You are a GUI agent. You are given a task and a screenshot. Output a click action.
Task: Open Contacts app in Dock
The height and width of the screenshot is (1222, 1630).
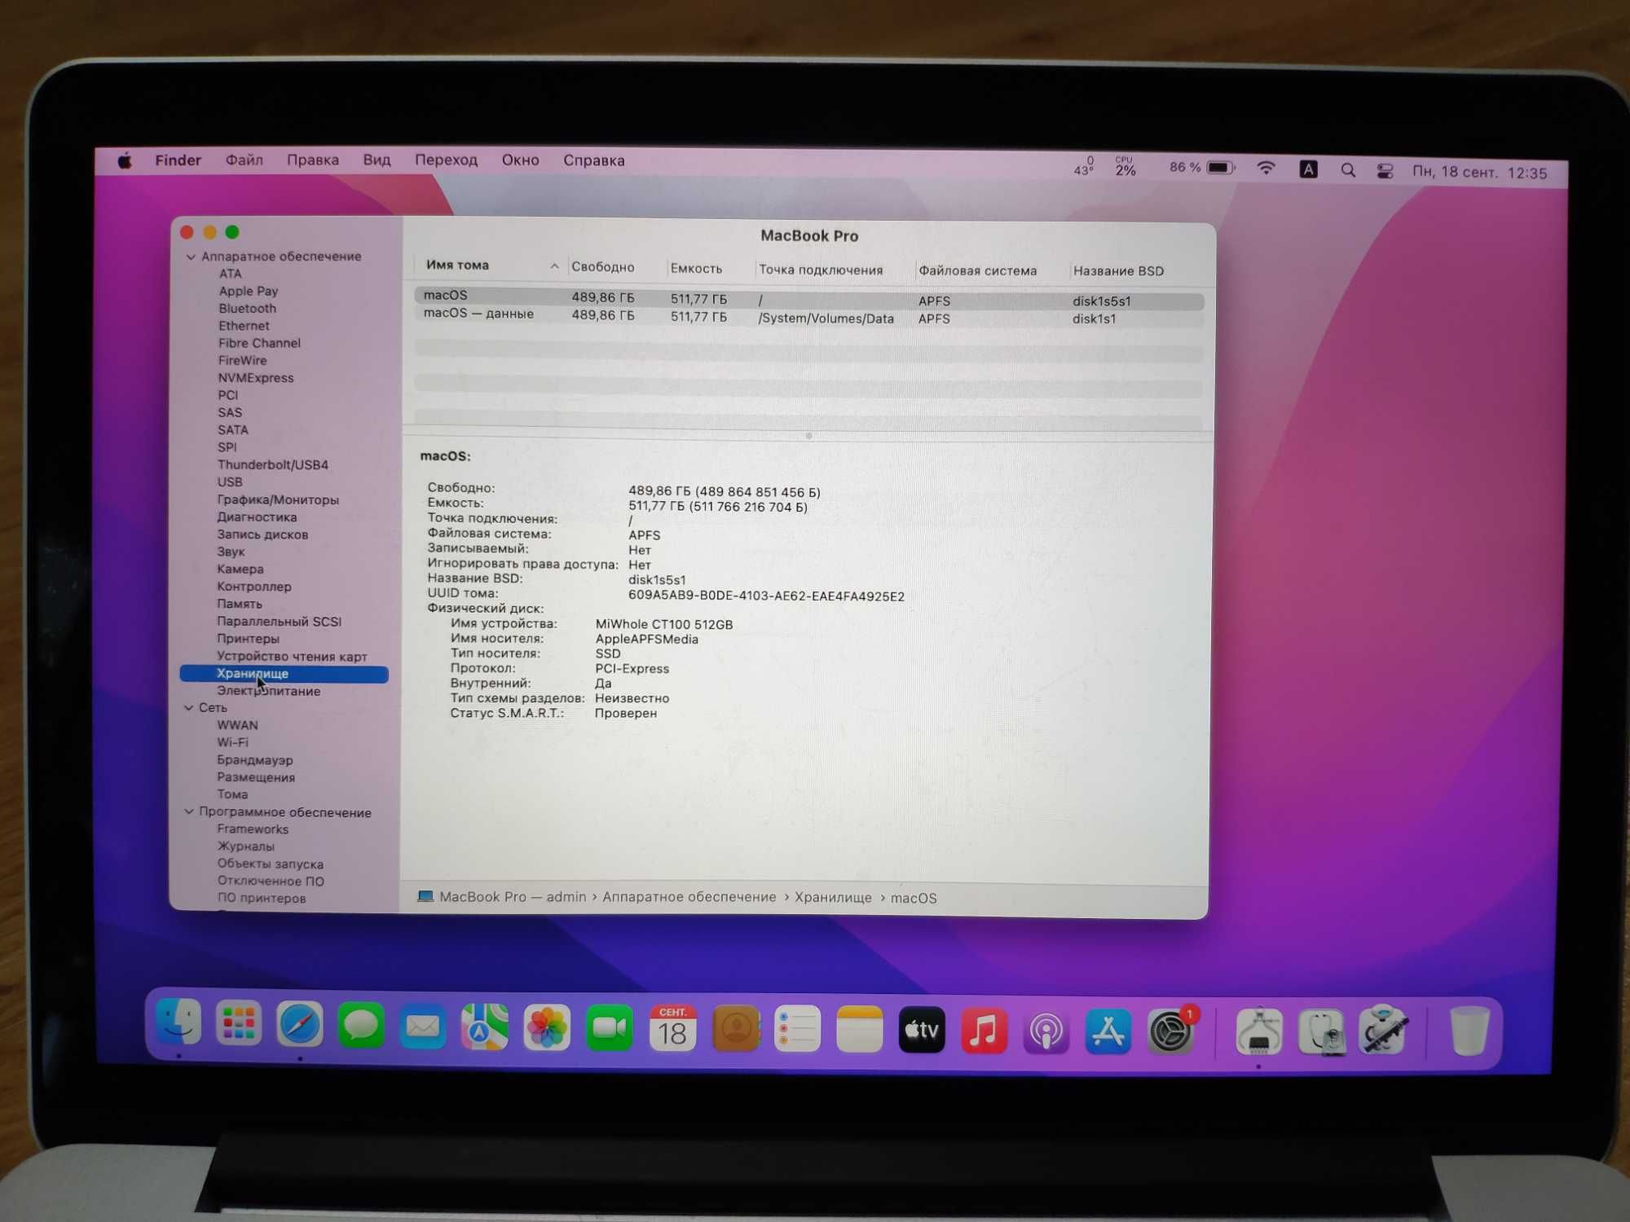click(x=735, y=1030)
